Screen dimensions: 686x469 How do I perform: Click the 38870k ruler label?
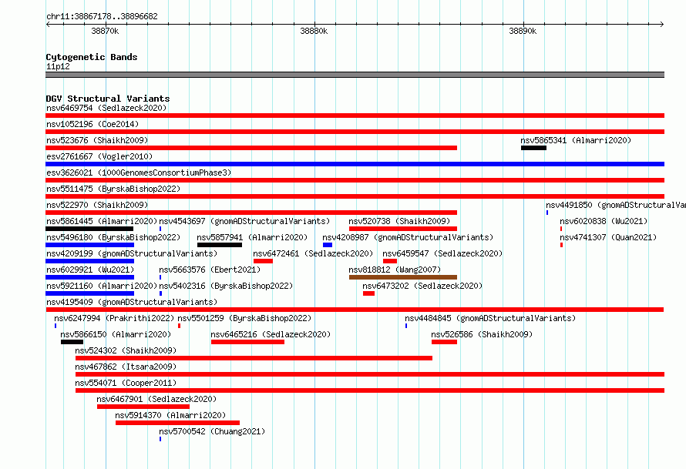pyautogui.click(x=105, y=31)
